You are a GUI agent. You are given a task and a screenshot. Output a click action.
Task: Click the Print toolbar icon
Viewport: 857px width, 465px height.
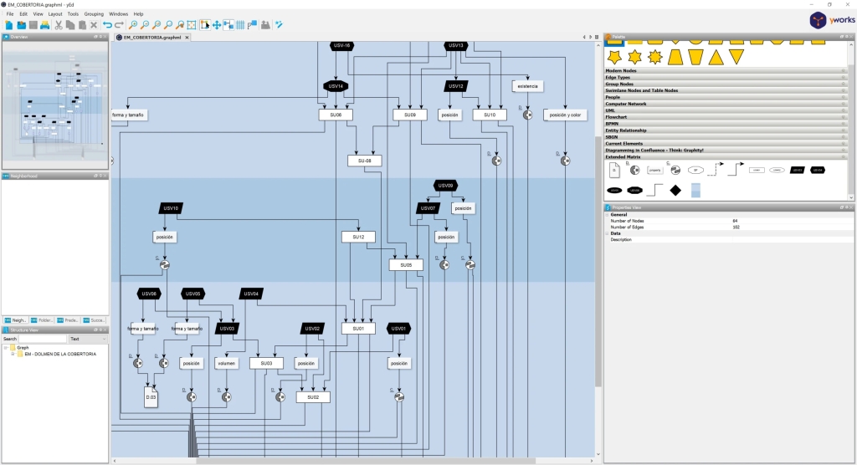click(x=44, y=25)
